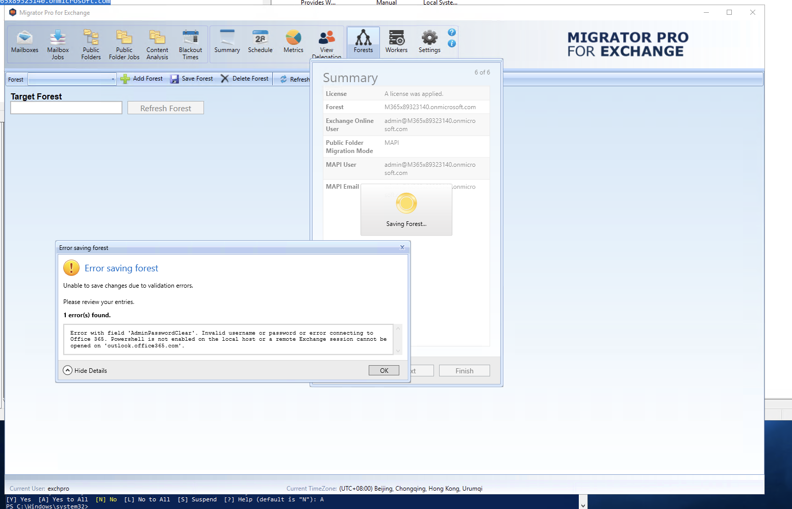Click Add Forest

tap(142, 79)
